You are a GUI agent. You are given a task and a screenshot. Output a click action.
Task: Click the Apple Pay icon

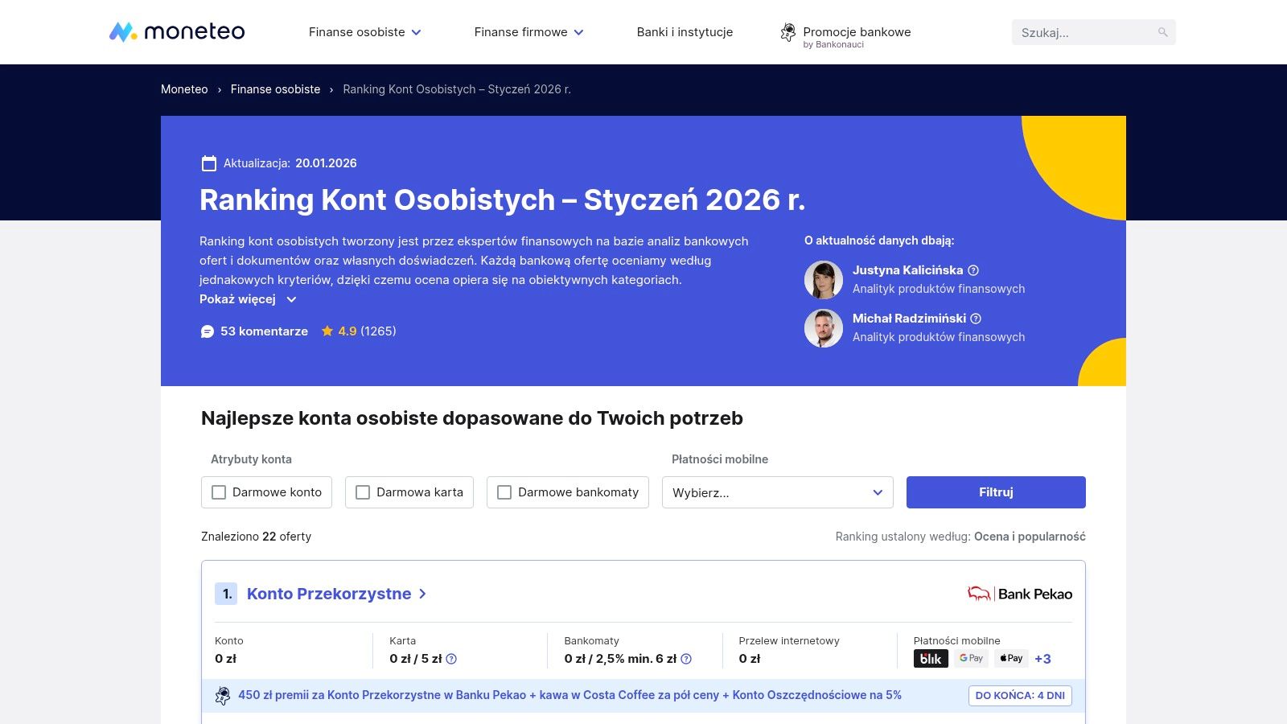coord(1011,658)
